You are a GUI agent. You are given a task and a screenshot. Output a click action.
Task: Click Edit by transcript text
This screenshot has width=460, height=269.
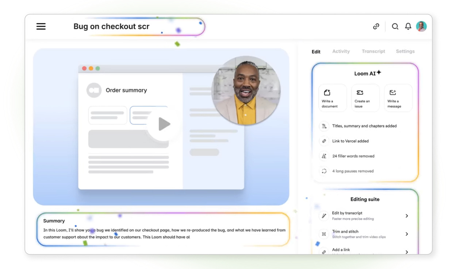click(x=347, y=213)
